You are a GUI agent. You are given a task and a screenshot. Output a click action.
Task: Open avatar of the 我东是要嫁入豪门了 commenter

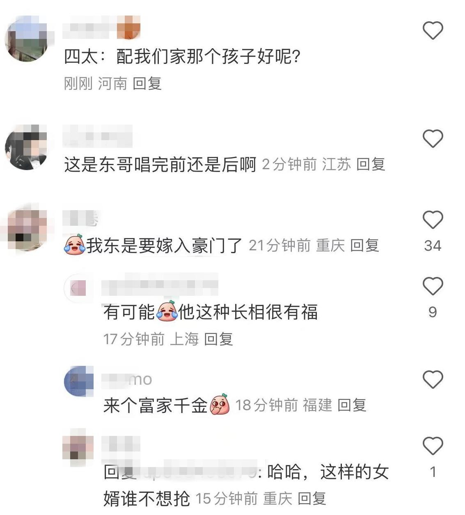[x=27, y=229]
